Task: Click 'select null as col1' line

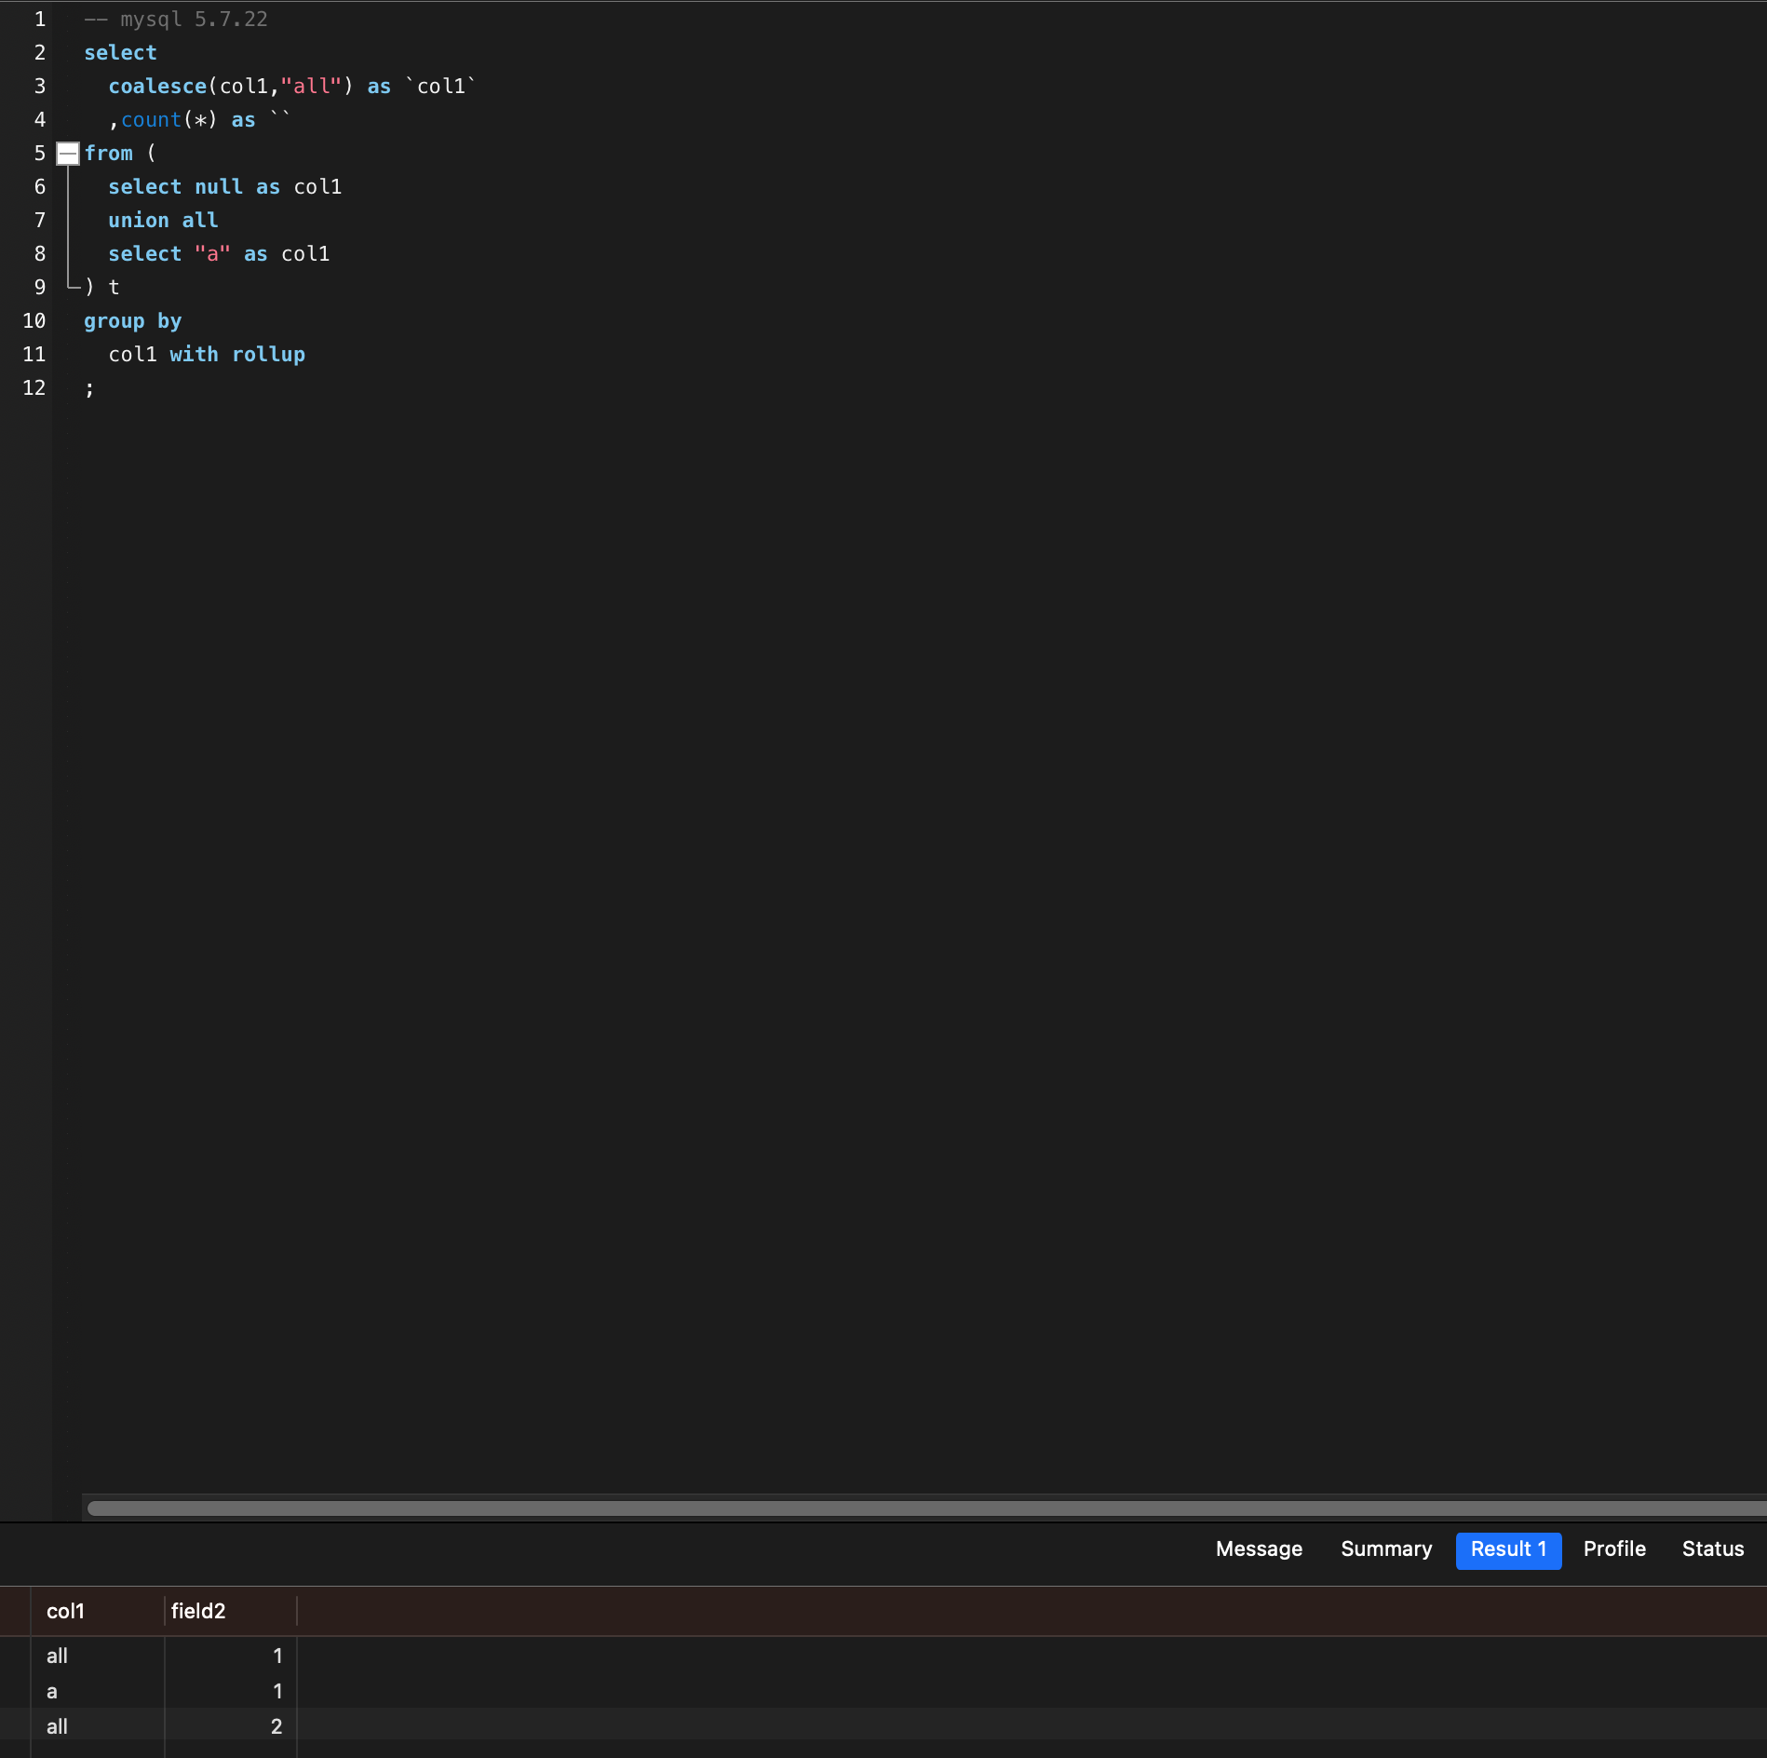Action: pyautogui.click(x=225, y=187)
